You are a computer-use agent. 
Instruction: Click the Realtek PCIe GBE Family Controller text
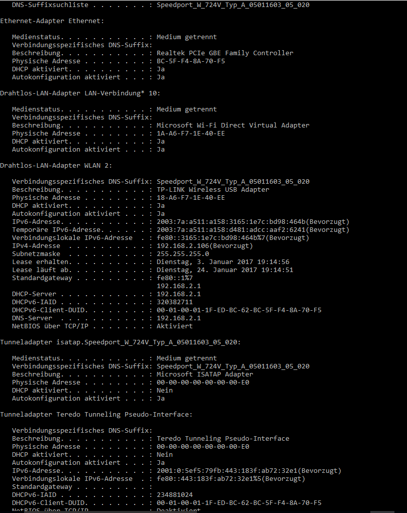225,53
